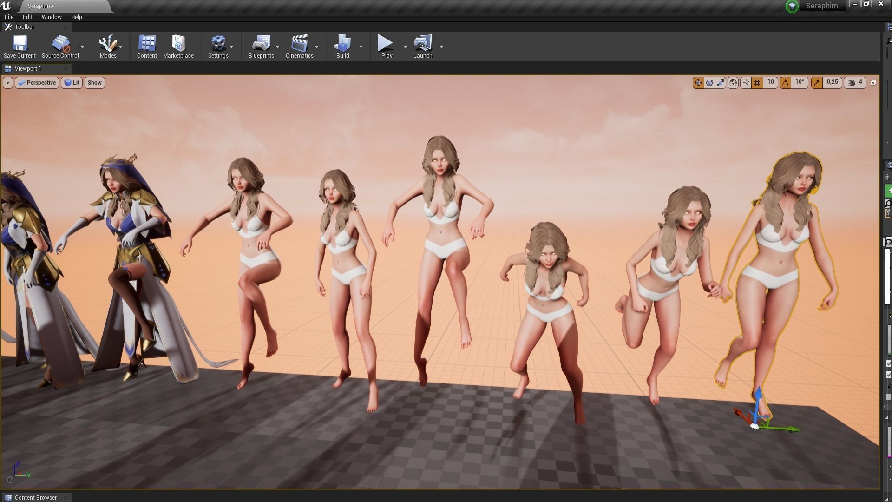Viewport: 892px width, 502px height.
Task: Select the Content Browser tab
Action: 35,497
